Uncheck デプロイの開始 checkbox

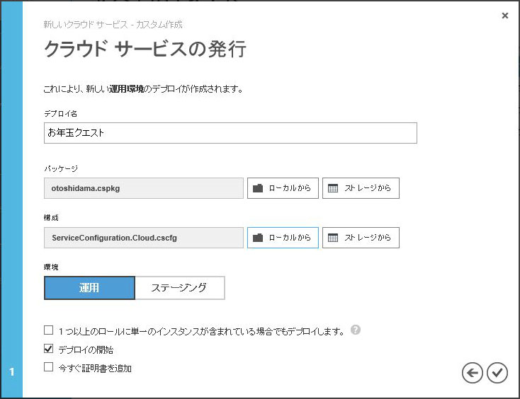(x=48, y=349)
